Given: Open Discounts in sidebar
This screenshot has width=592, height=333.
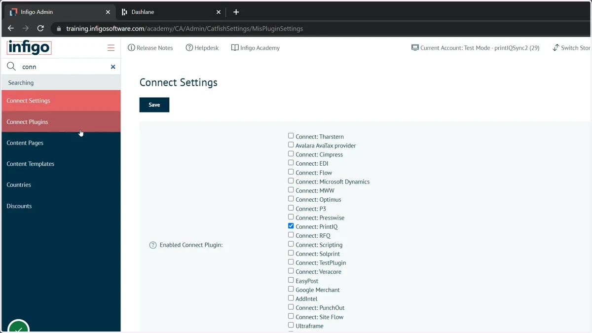Looking at the screenshot, I should tap(61, 206).
